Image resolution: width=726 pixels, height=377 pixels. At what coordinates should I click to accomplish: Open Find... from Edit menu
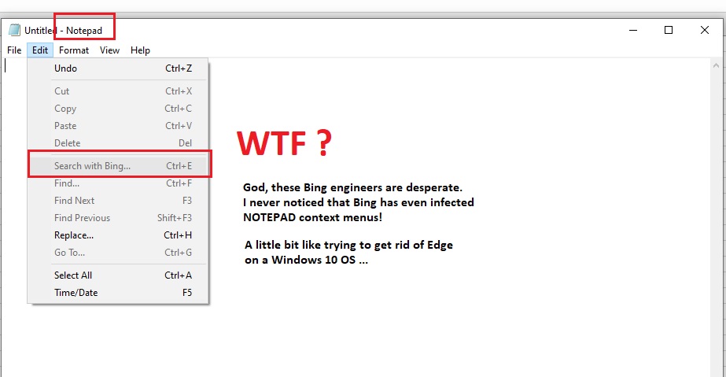coord(118,183)
